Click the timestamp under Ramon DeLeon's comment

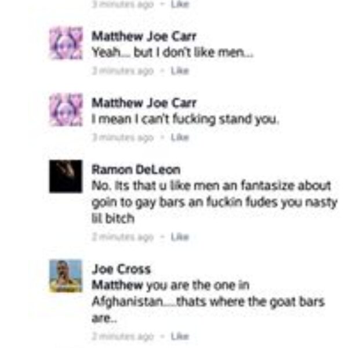pyautogui.click(x=123, y=237)
